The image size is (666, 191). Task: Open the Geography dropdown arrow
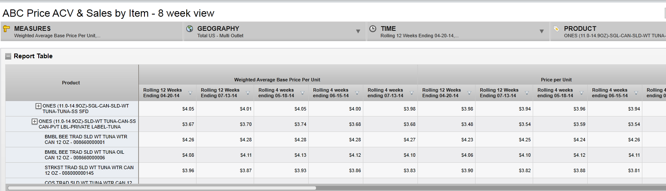tap(358, 31)
